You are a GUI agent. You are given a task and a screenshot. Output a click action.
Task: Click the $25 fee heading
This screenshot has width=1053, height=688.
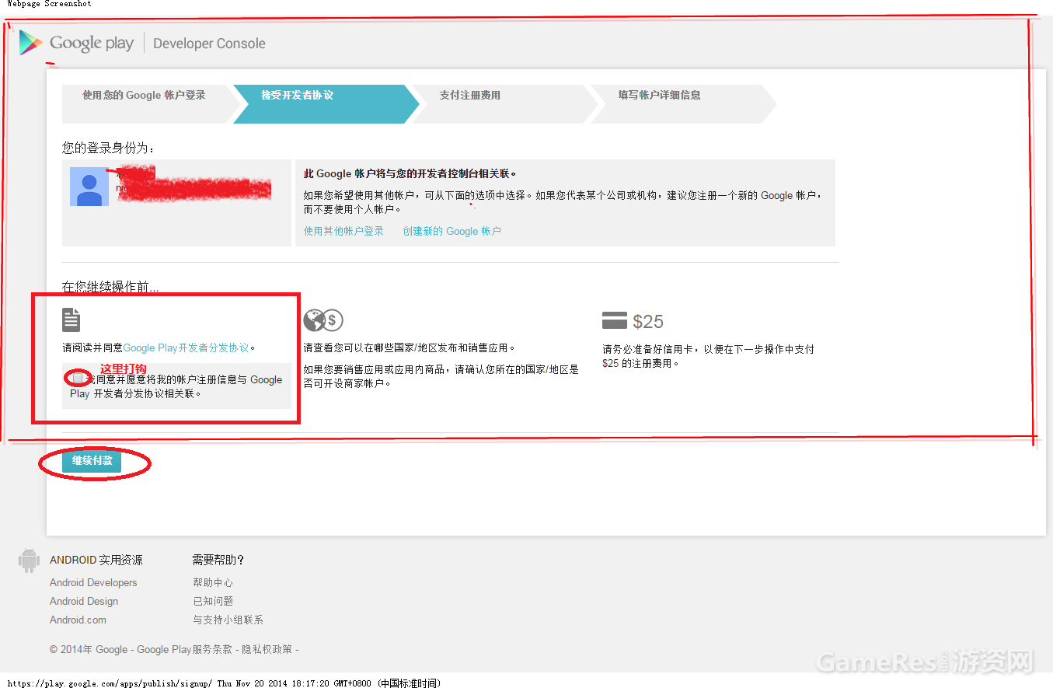(x=648, y=321)
